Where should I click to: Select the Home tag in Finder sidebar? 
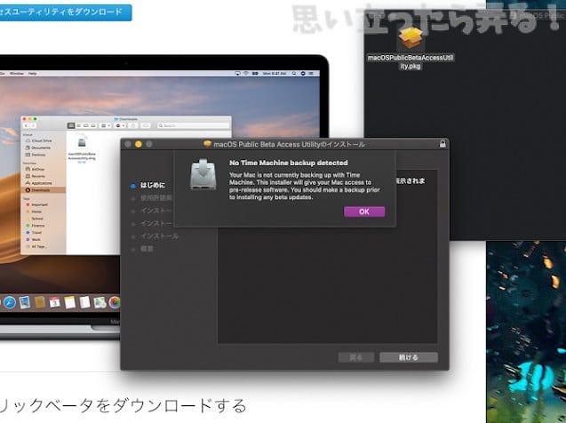click(x=34, y=211)
